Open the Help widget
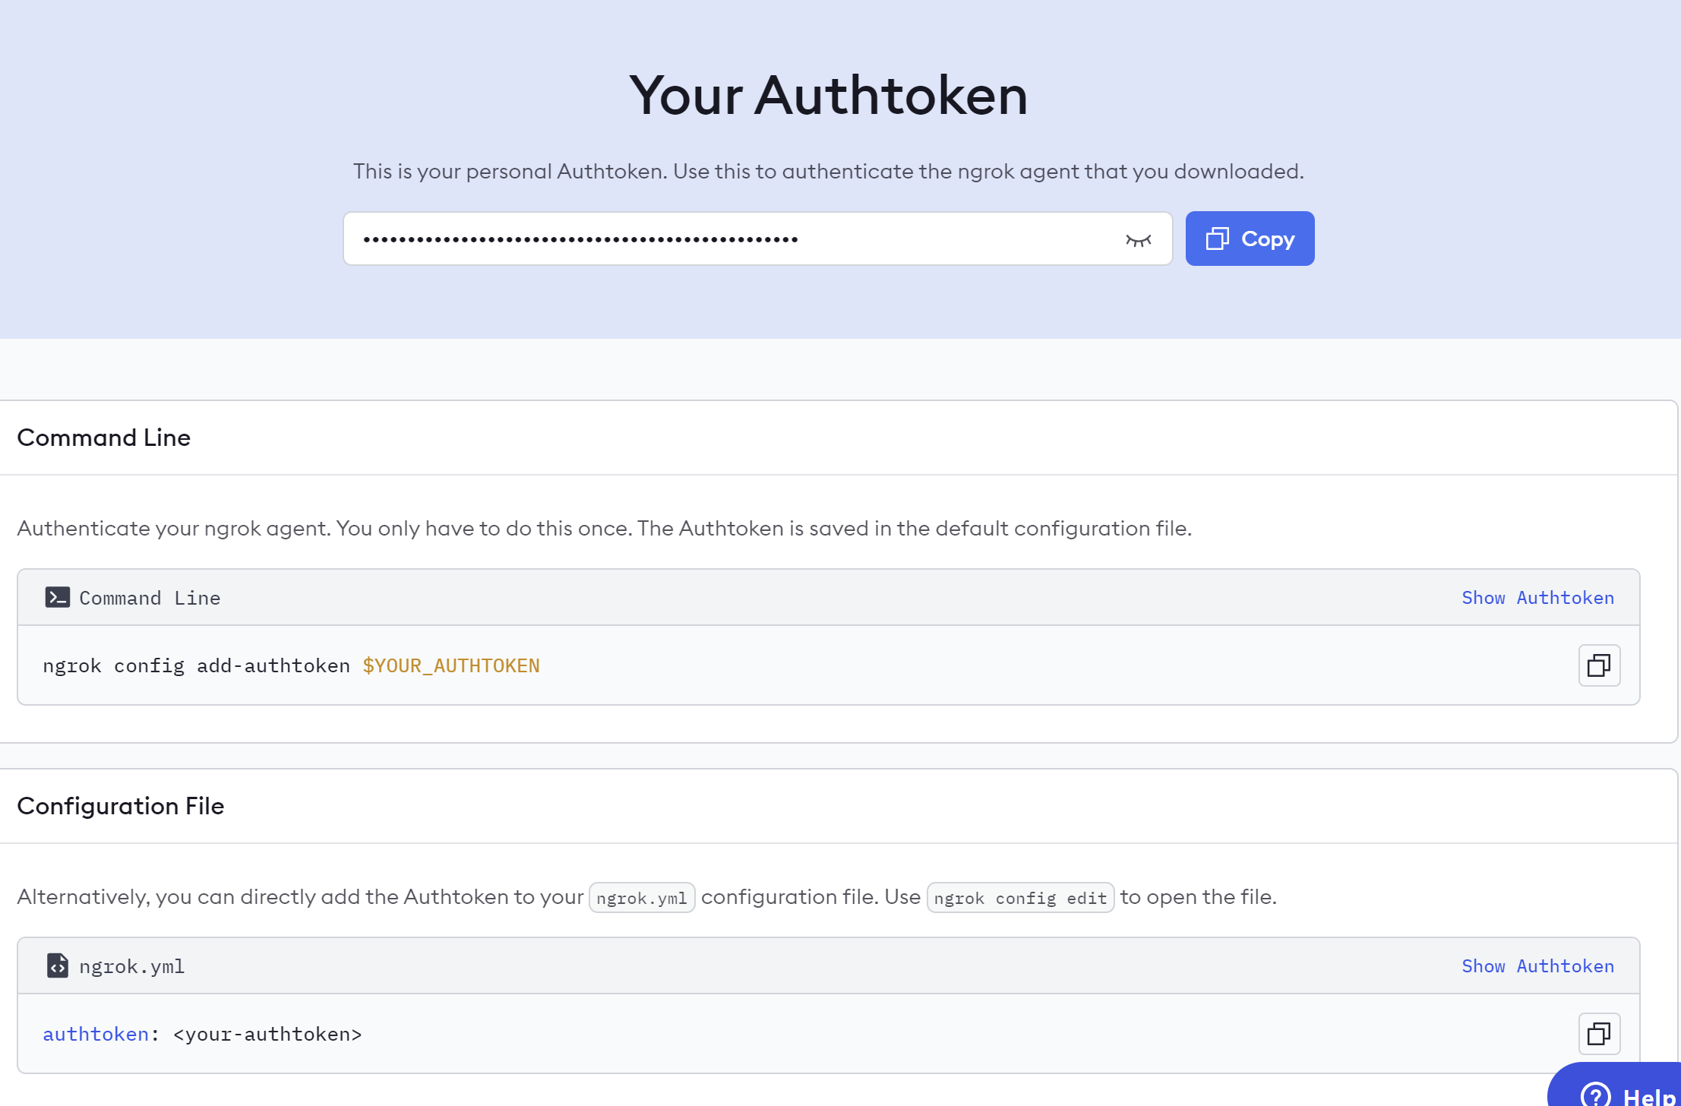Image resolution: width=1681 pixels, height=1106 pixels. (1633, 1094)
